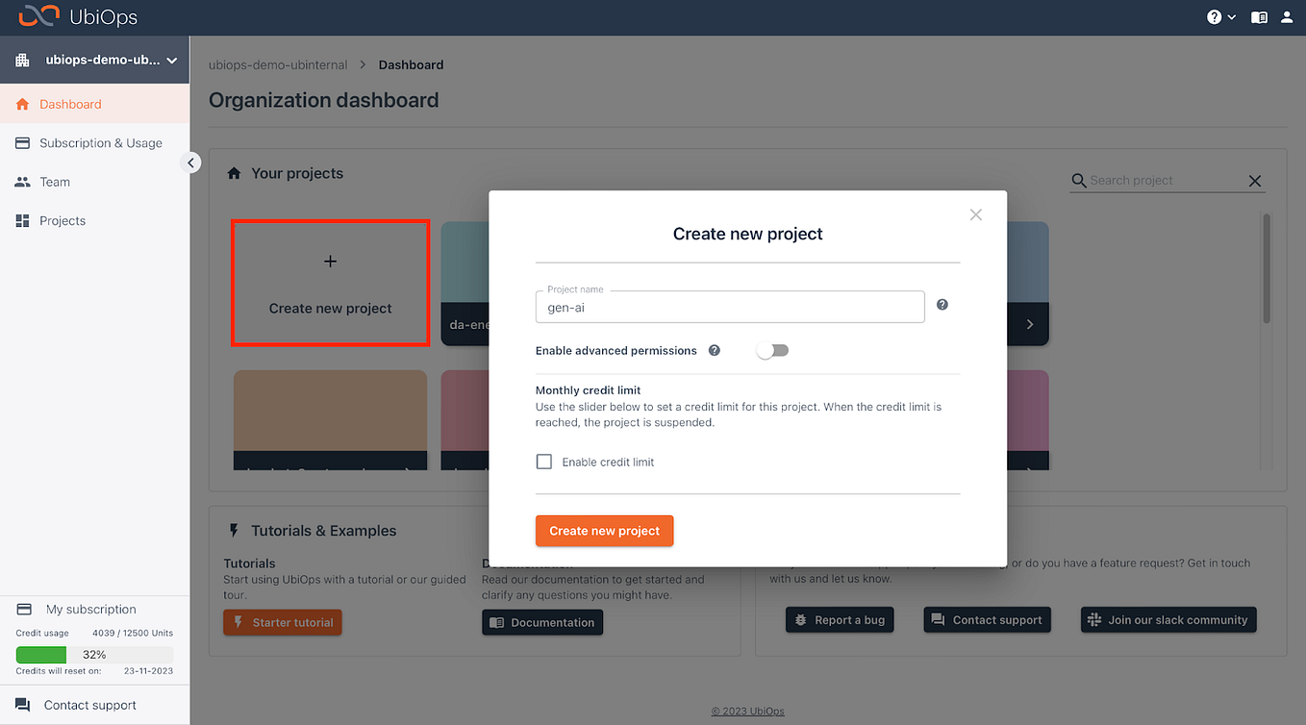Viewport: 1306px width, 725px height.
Task: Switch to Subscription & Usage section
Action: [x=100, y=142]
